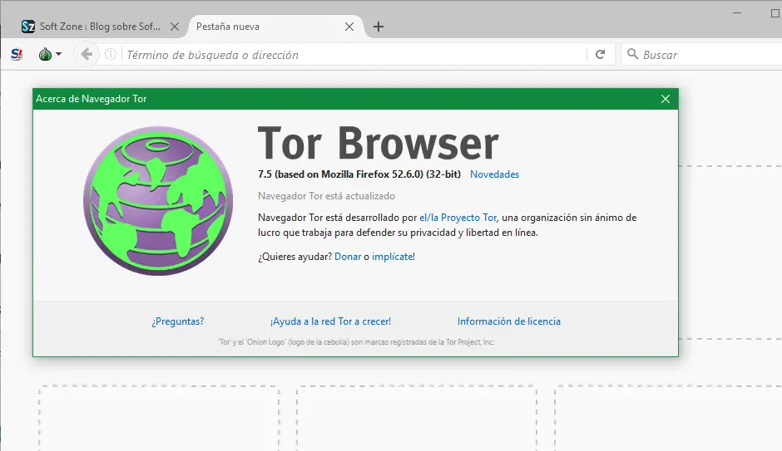Open the el/la Proyecto Tor link

pyautogui.click(x=458, y=218)
